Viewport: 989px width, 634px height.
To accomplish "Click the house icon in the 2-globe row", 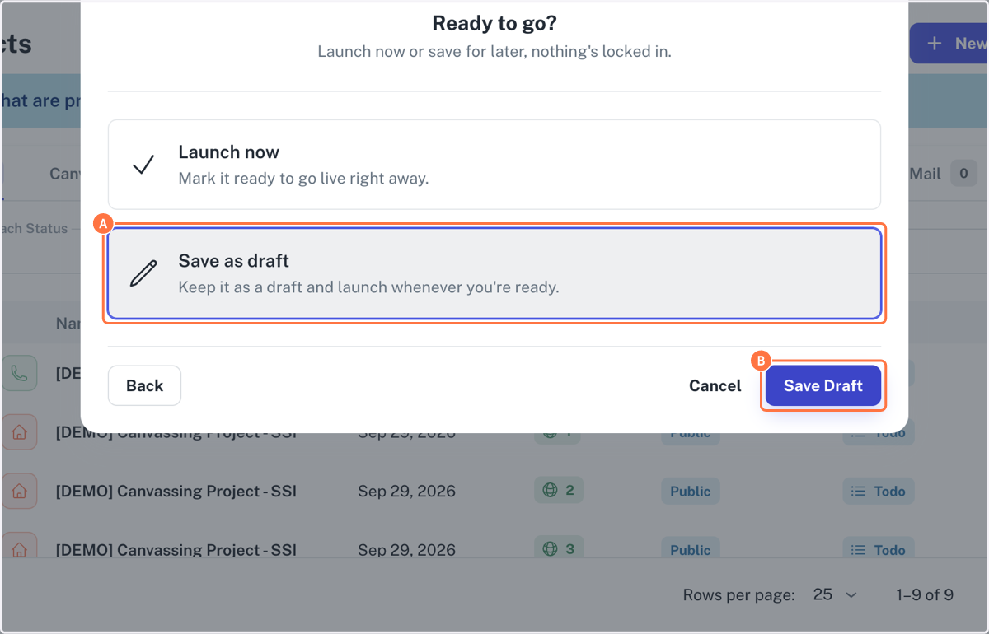I will point(20,491).
